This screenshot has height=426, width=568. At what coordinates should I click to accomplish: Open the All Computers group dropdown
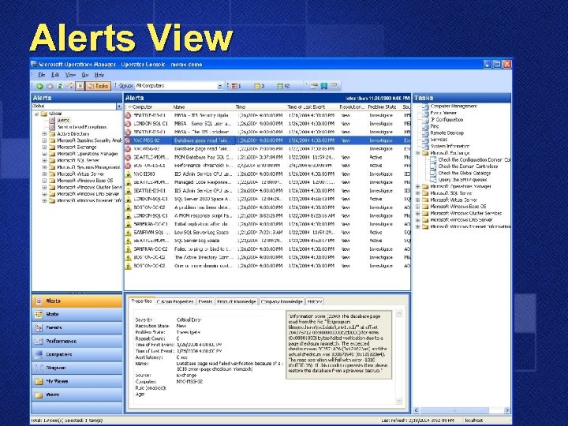tap(220, 86)
